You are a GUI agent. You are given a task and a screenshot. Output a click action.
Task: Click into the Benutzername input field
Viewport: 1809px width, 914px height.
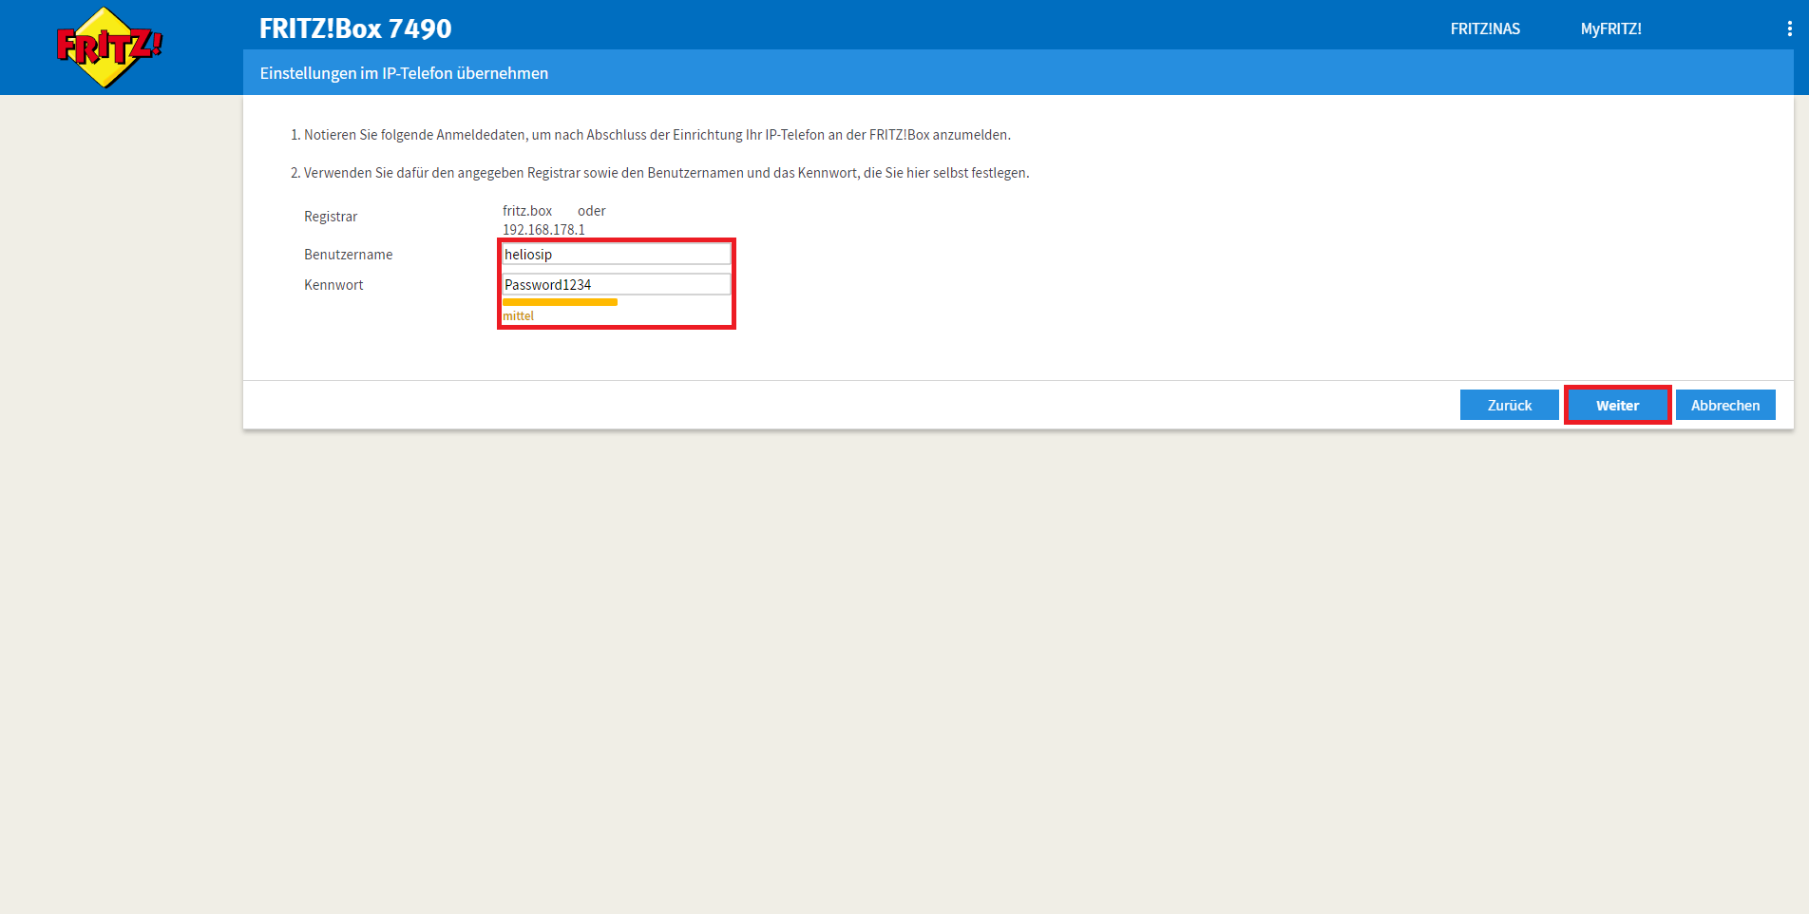[x=616, y=255]
